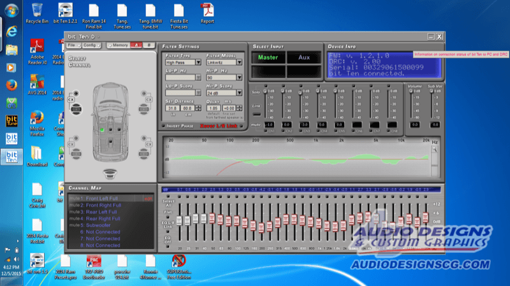
Task: Toggle the Invert Phase indicator
Action: pyautogui.click(x=164, y=125)
